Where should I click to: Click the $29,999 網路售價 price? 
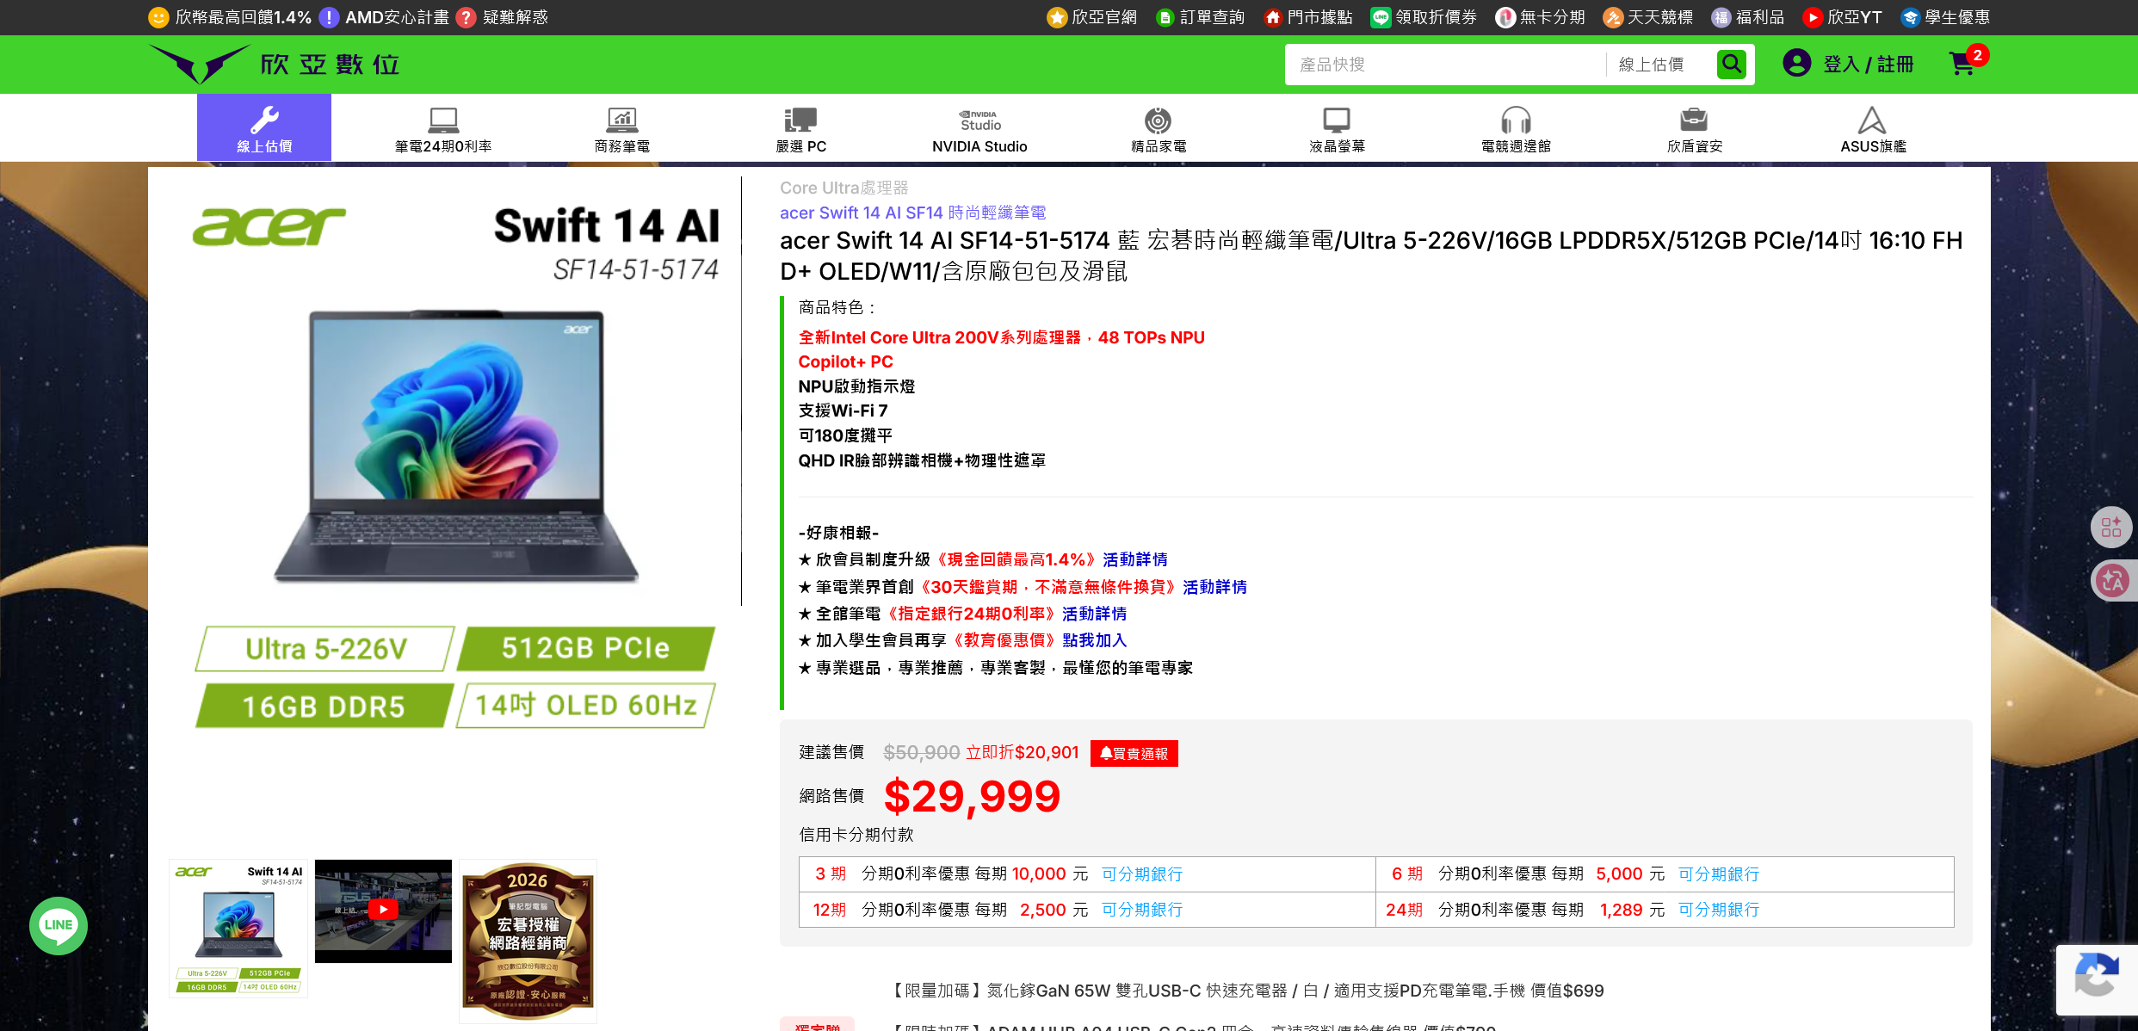coord(972,796)
